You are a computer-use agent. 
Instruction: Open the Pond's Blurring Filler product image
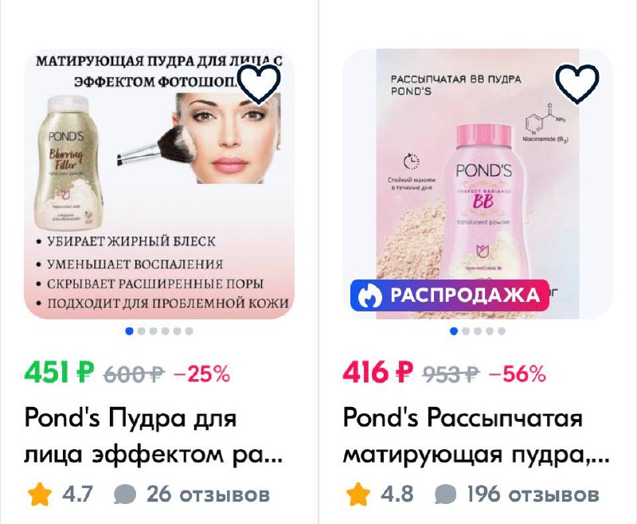[x=159, y=184]
